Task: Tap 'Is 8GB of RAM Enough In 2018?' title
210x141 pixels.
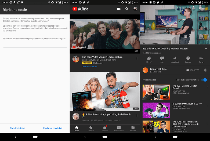Action: point(187,104)
